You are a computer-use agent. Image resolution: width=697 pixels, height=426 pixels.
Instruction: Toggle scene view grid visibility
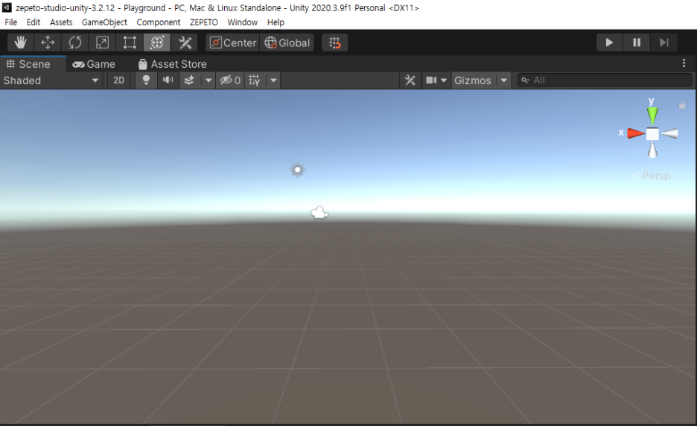(x=254, y=80)
